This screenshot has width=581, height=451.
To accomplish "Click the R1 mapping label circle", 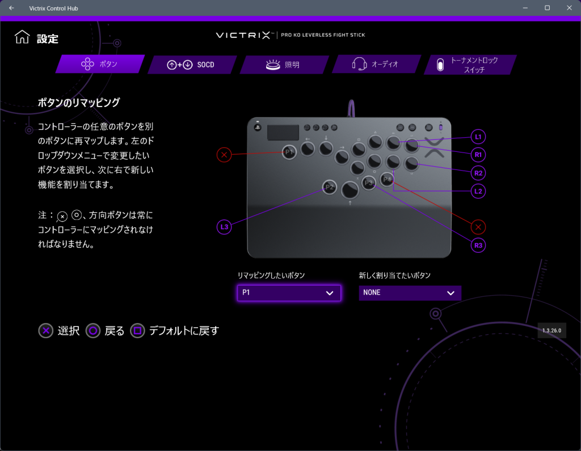I will click(x=478, y=155).
